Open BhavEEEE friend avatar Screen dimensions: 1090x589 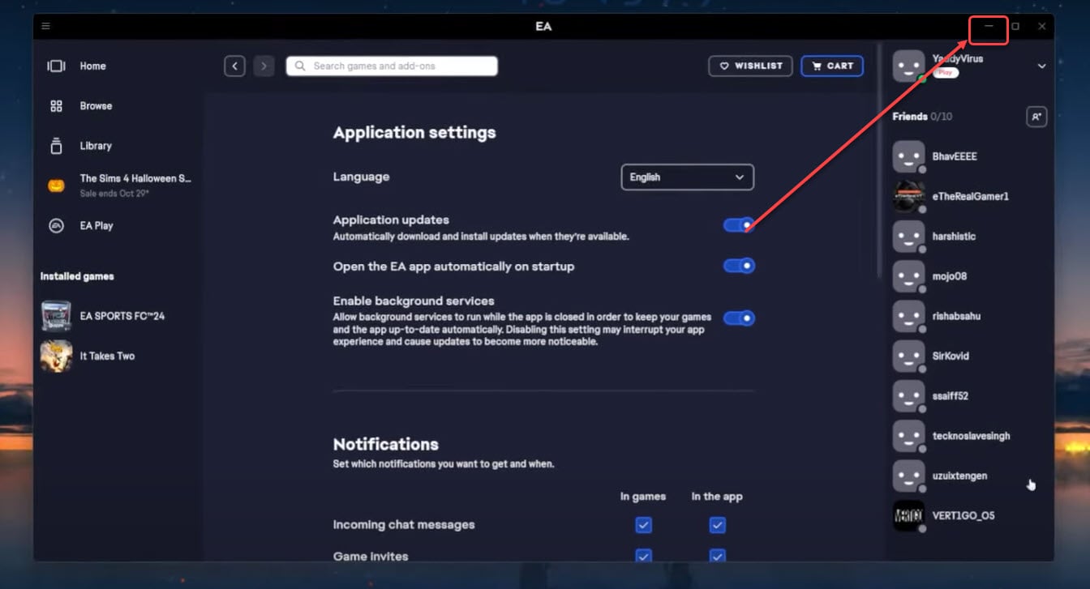tap(908, 156)
